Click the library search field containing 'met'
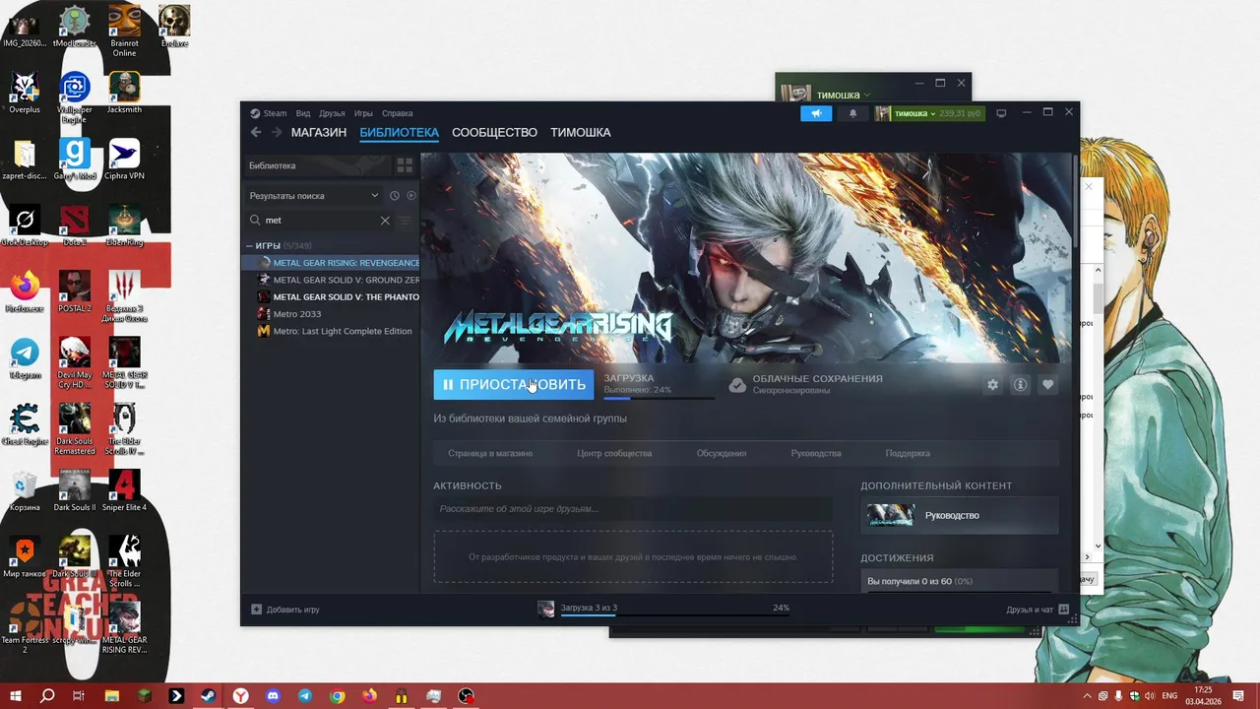This screenshot has width=1260, height=709. (321, 221)
